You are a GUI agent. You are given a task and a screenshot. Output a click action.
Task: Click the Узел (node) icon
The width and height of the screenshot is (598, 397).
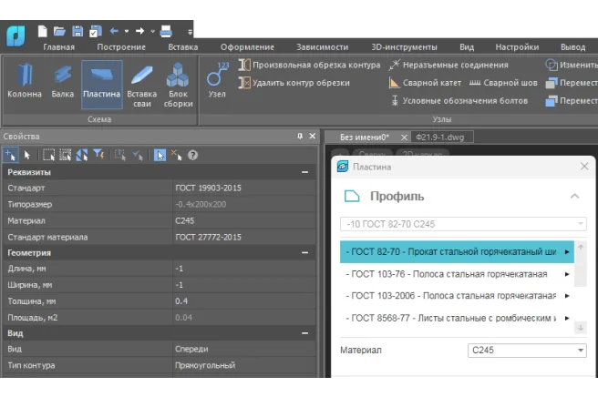(x=217, y=80)
